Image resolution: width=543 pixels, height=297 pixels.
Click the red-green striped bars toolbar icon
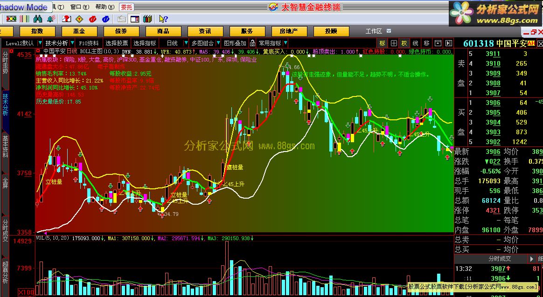click(25, 19)
